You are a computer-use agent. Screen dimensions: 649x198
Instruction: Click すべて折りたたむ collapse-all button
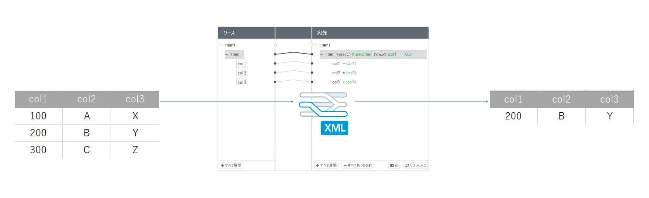[357, 166]
